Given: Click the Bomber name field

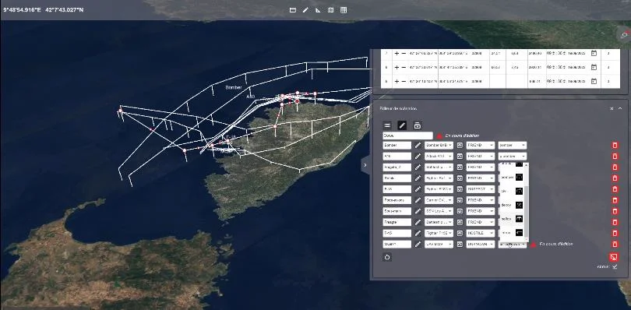Looking at the screenshot, I should click(x=397, y=146).
